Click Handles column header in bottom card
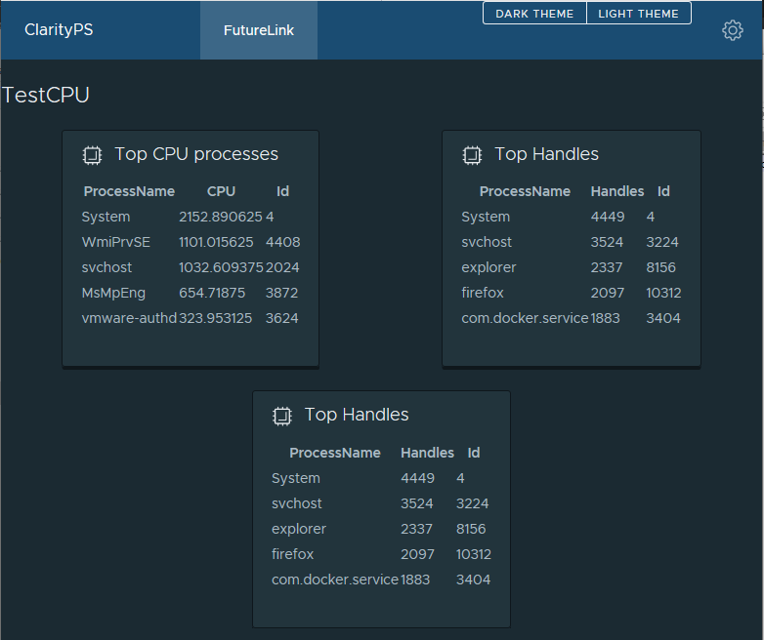Viewport: 764px width, 640px height. click(x=427, y=453)
